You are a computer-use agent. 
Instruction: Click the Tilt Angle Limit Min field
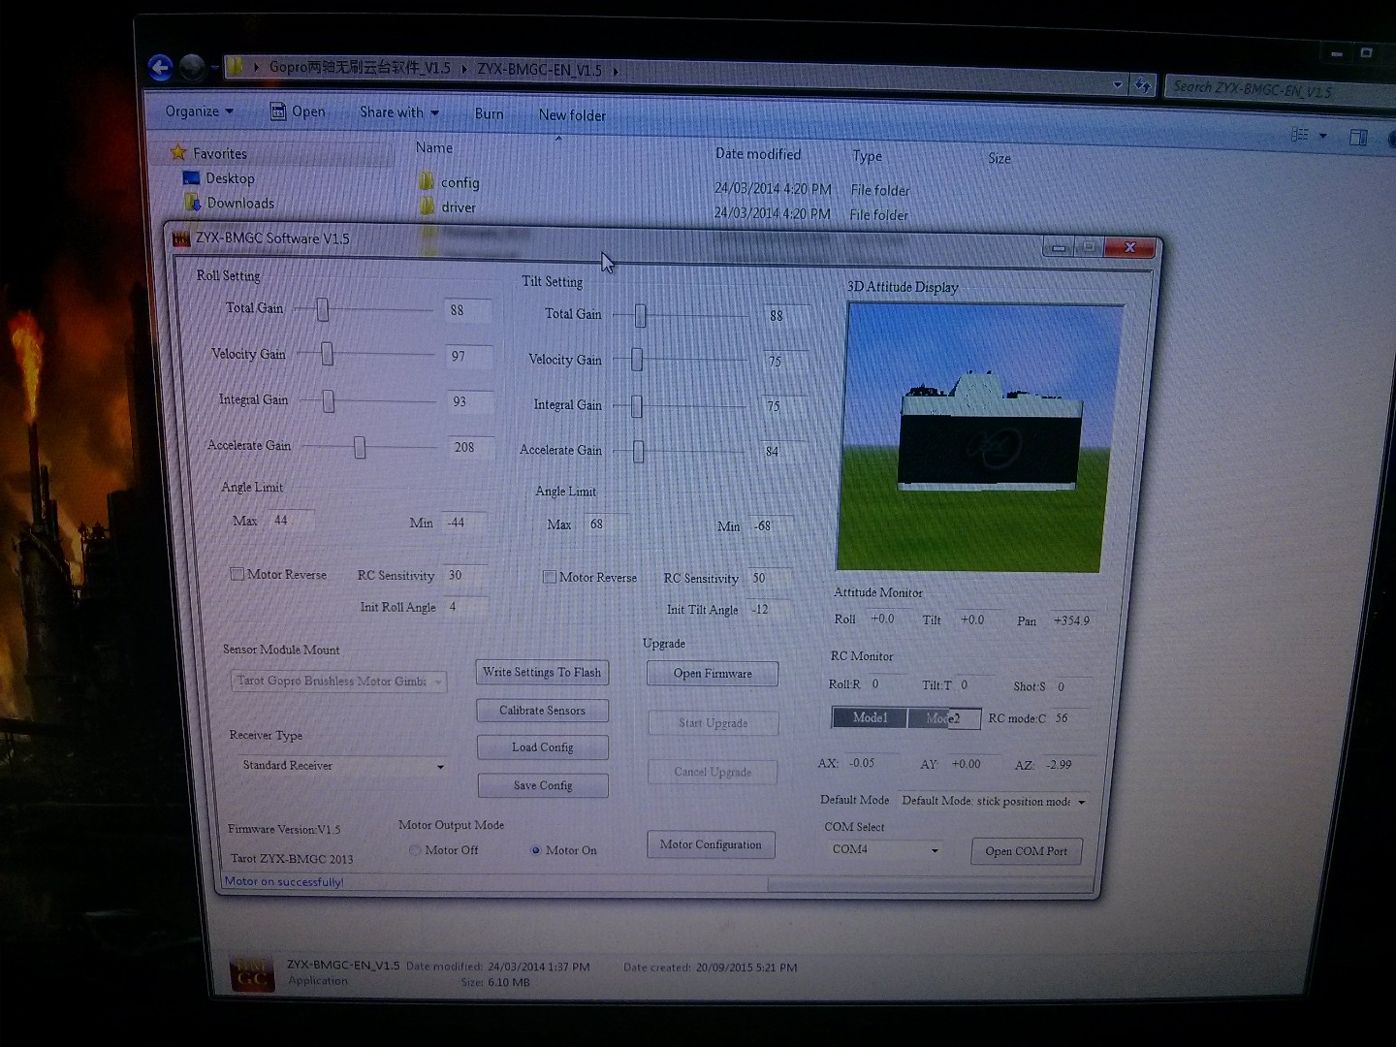pos(773,526)
